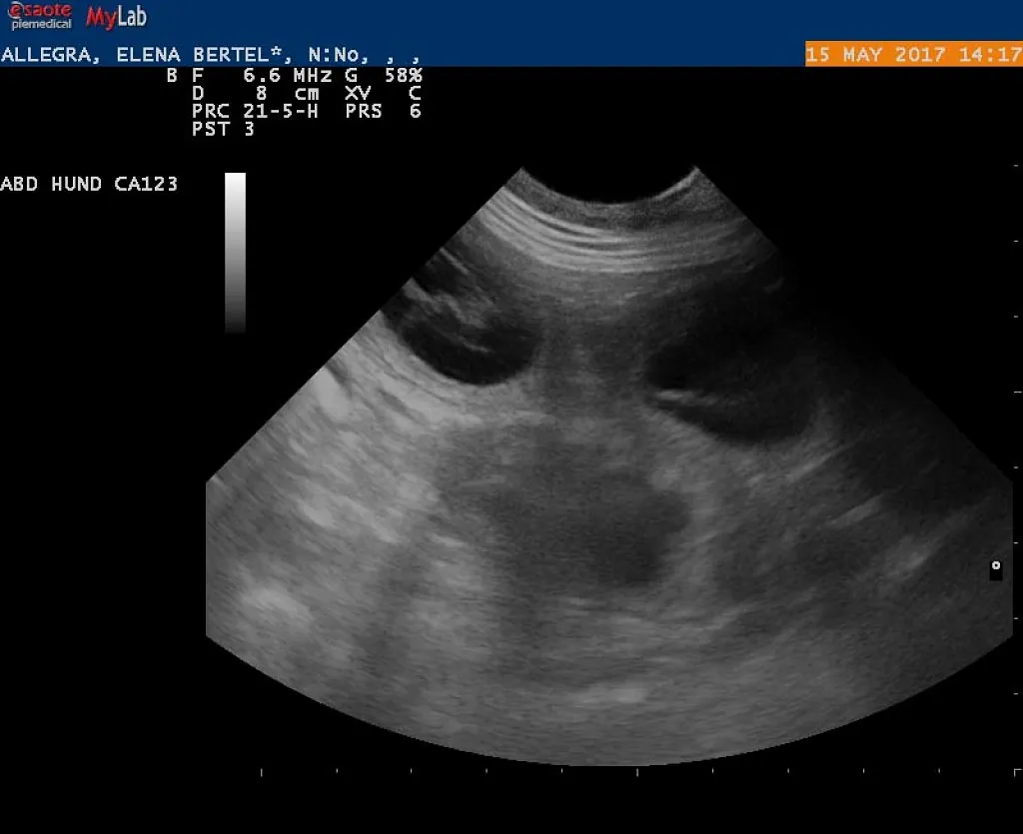The height and width of the screenshot is (834, 1023).
Task: Click the MyLab logo
Action: pyautogui.click(x=116, y=17)
